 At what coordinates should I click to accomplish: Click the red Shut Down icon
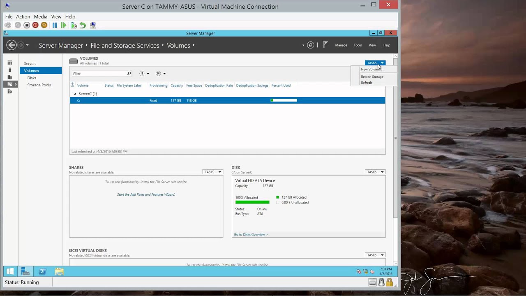[x=35, y=25]
